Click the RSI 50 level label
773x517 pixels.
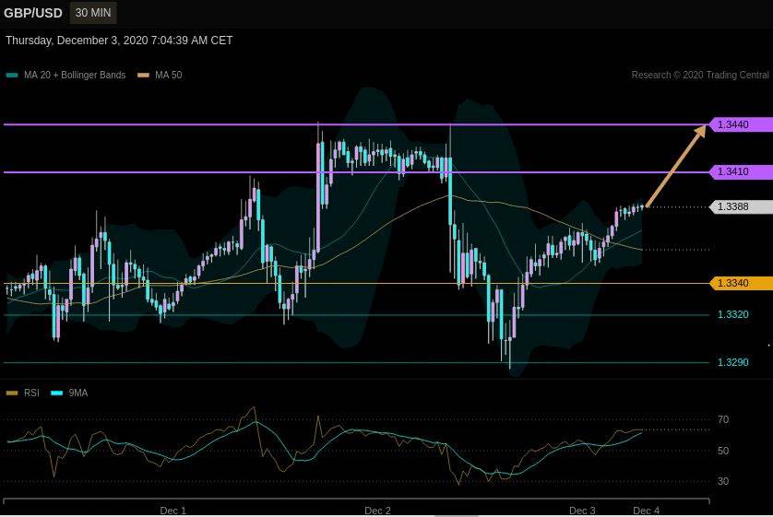[723, 451]
